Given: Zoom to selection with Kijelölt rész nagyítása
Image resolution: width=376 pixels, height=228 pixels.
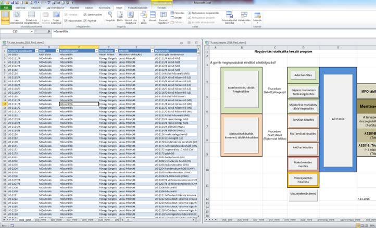Looking at the screenshot, I should [x=131, y=17].
